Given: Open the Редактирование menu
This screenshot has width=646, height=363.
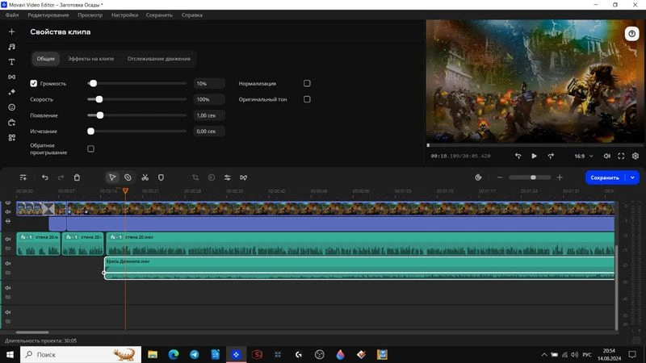Looking at the screenshot, I should tap(48, 15).
